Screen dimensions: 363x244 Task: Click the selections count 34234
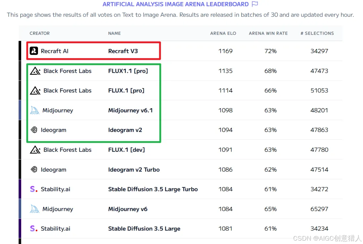319,229
